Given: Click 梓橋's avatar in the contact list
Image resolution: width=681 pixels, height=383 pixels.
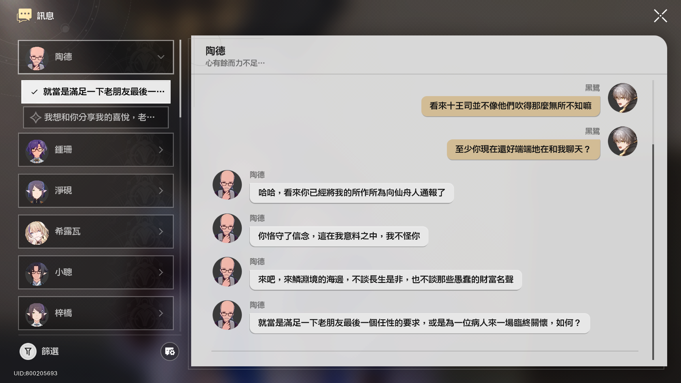Looking at the screenshot, I should 37,314.
